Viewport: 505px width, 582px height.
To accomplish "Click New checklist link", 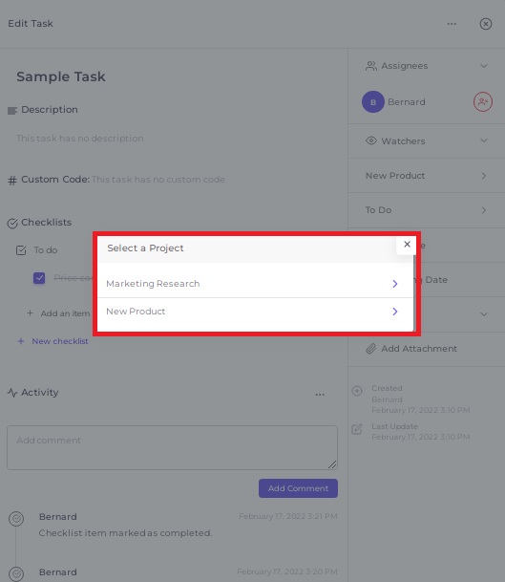I will coord(60,341).
